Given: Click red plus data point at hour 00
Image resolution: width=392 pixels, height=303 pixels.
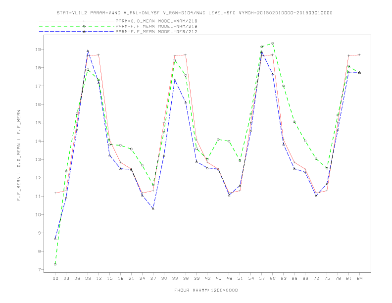Looking at the screenshot, I should pyautogui.click(x=55, y=193).
